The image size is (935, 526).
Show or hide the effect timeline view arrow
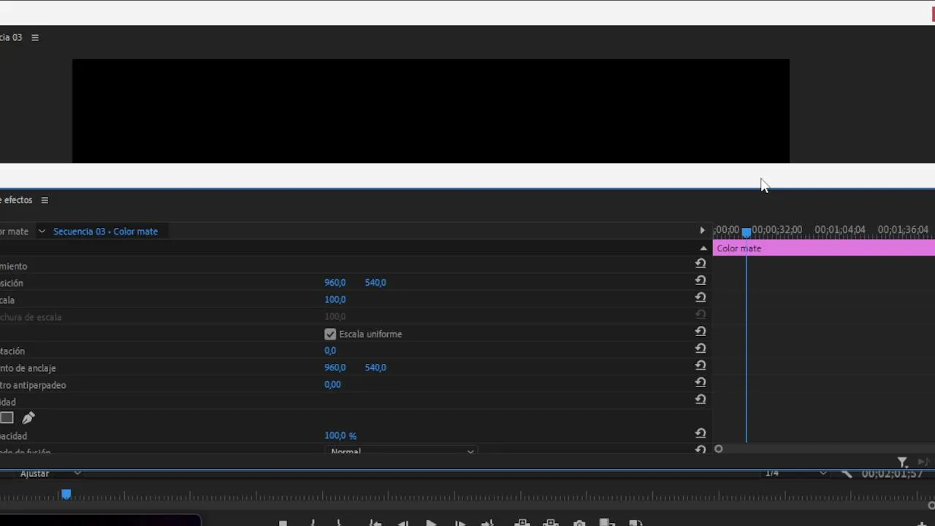pyautogui.click(x=702, y=231)
